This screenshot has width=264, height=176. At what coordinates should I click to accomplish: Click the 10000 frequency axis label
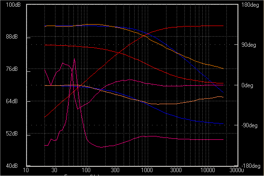[x=208, y=170]
